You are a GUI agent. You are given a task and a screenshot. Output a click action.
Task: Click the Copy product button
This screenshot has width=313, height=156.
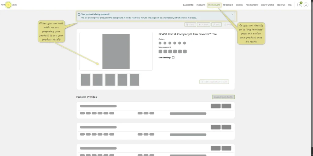coord(190,25)
